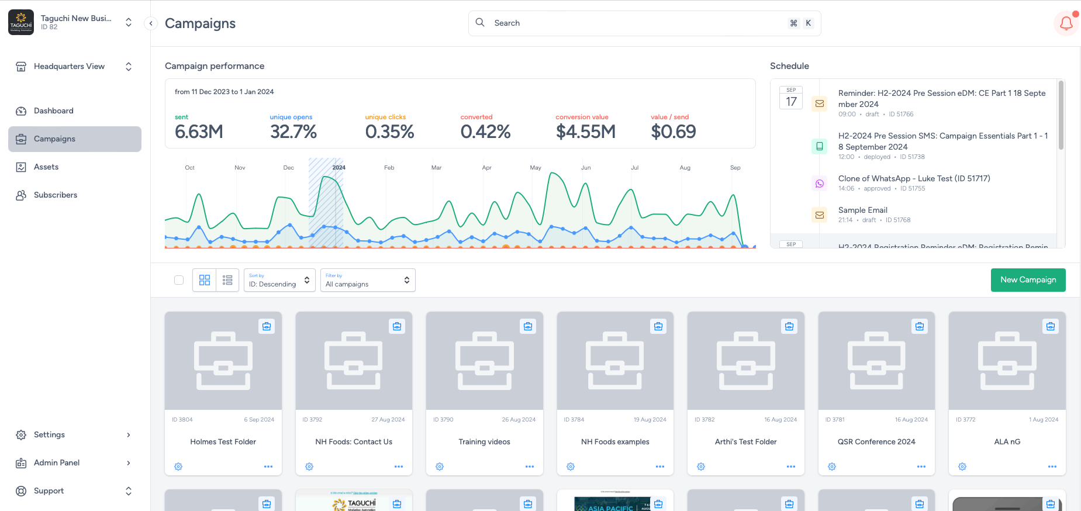1081x511 pixels.
Task: Click the Search input field
Action: tap(644, 23)
